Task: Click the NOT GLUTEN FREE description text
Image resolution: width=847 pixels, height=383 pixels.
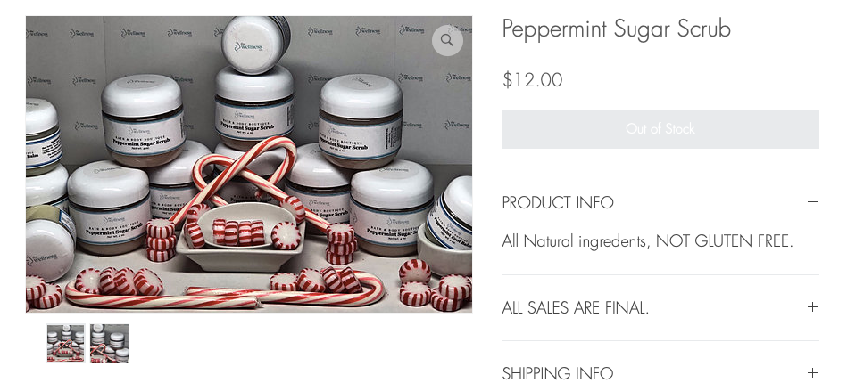Action: 724,241
